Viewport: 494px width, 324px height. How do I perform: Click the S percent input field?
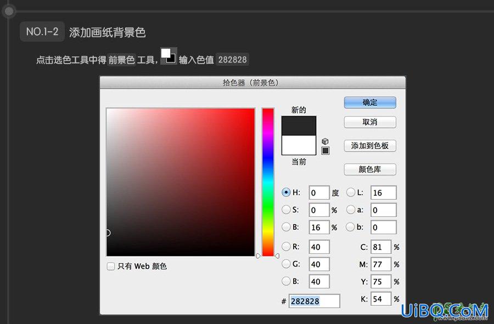pos(319,210)
